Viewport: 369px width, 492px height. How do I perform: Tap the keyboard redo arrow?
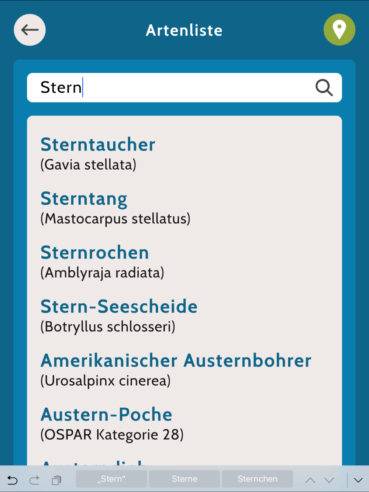tap(34, 480)
